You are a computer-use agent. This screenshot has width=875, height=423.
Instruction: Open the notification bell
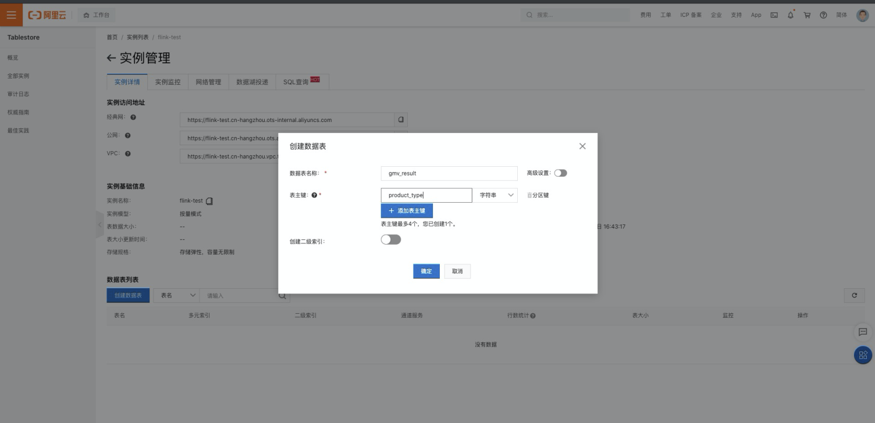pos(791,15)
